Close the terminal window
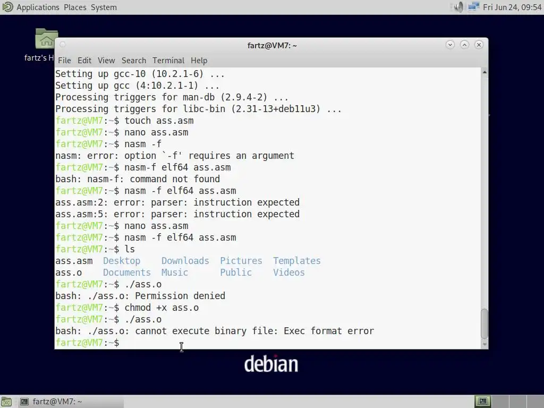Viewport: 544px width, 408px height. [479, 45]
